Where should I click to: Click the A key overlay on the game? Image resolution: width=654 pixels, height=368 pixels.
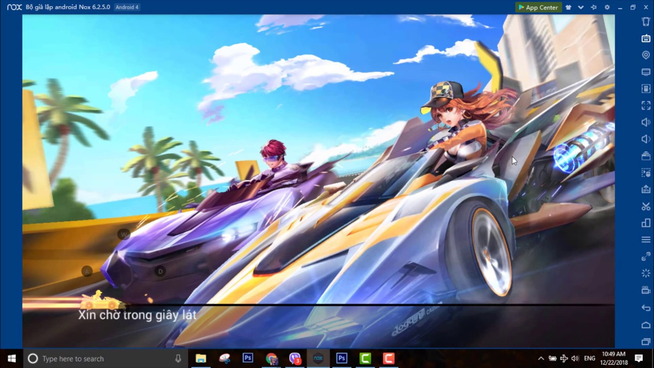click(x=87, y=271)
